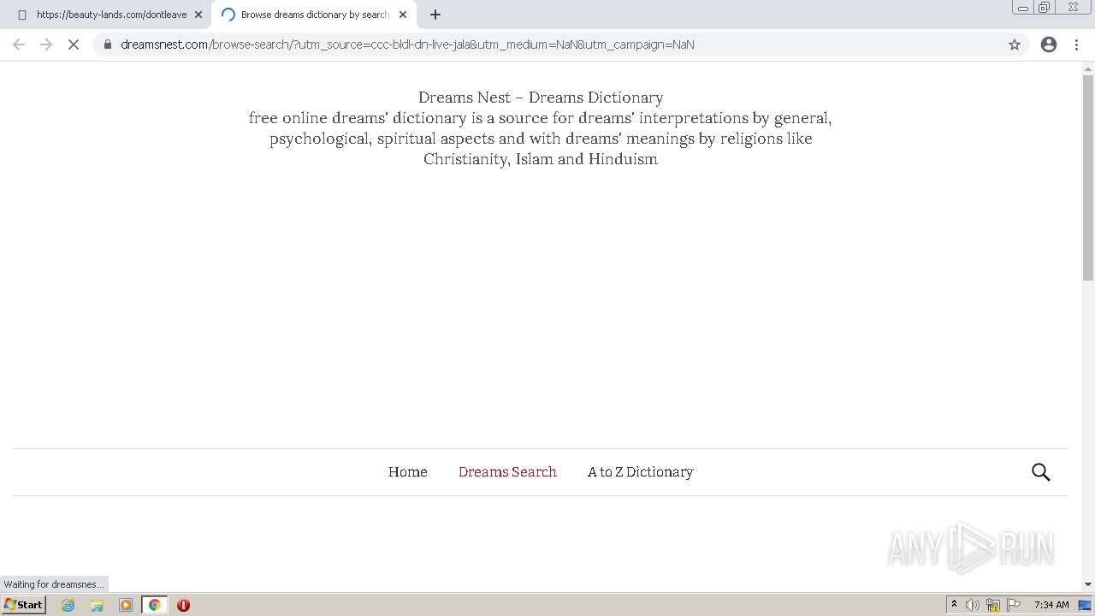Open the media player taskbar icon
This screenshot has height=616, width=1095.
126,605
